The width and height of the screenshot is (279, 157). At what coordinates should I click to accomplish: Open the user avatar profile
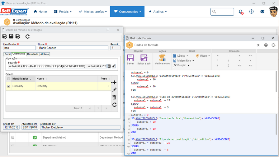[x=273, y=12]
